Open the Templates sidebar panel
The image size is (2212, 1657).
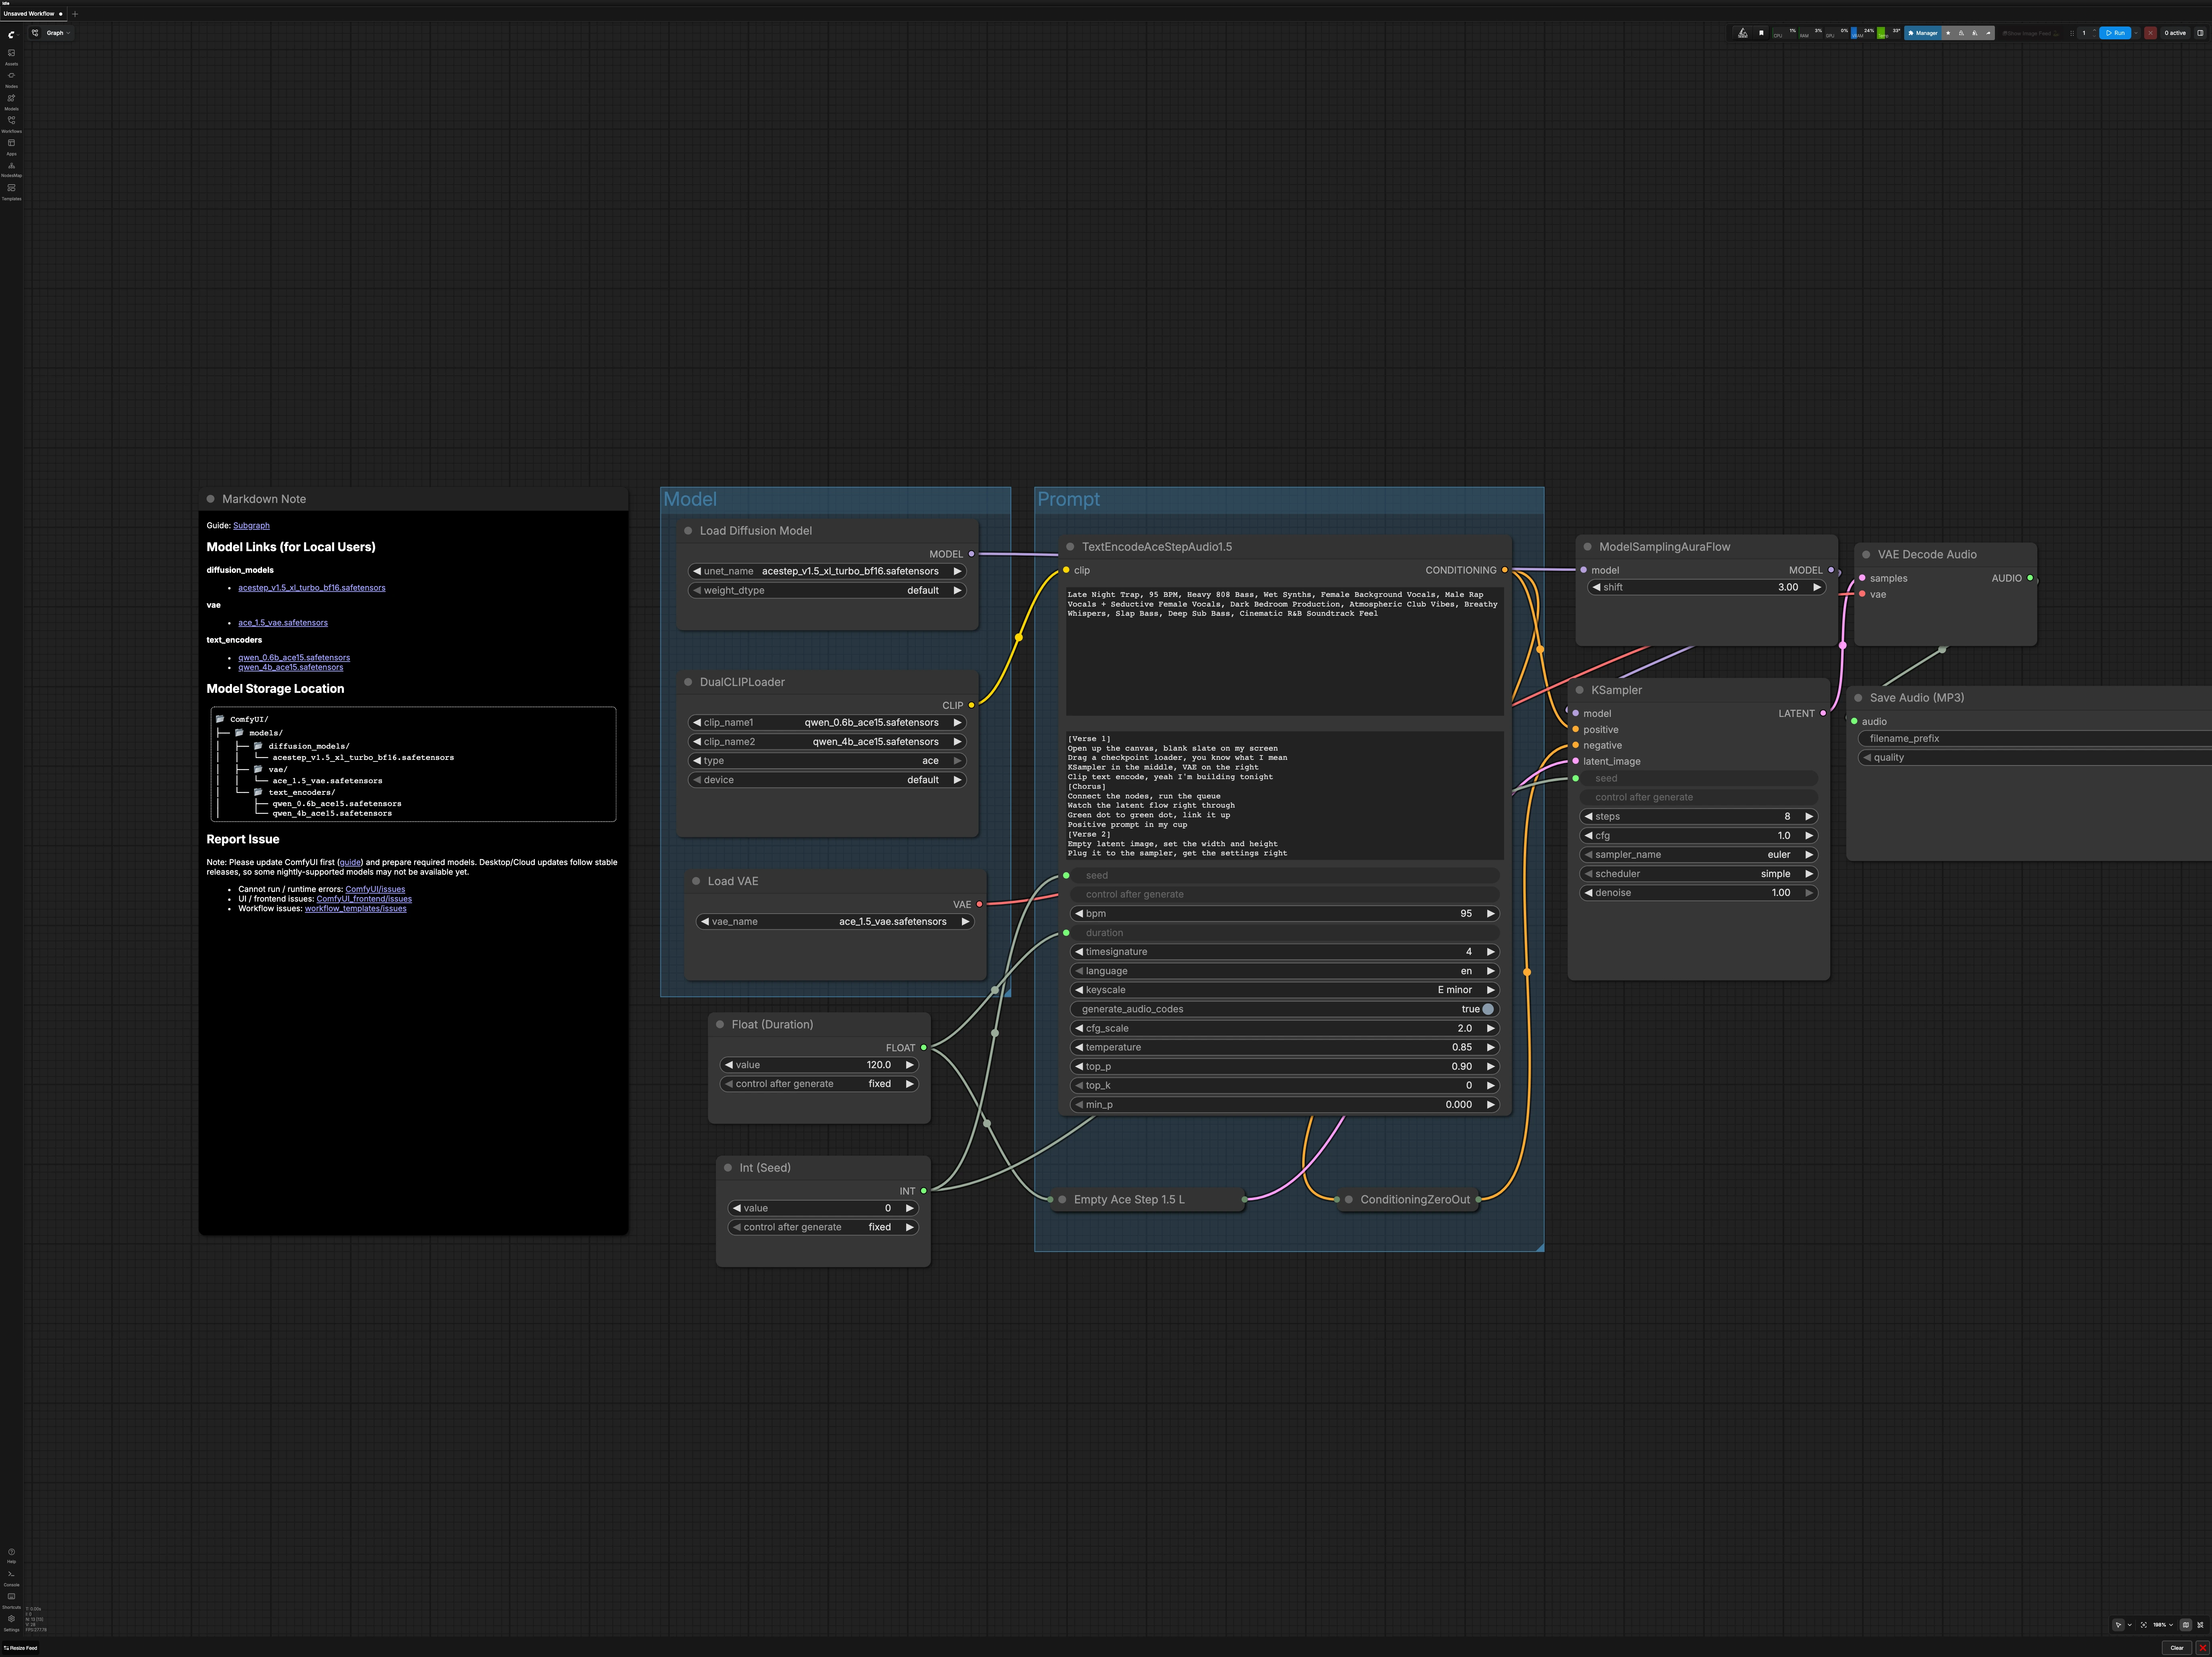(11, 191)
